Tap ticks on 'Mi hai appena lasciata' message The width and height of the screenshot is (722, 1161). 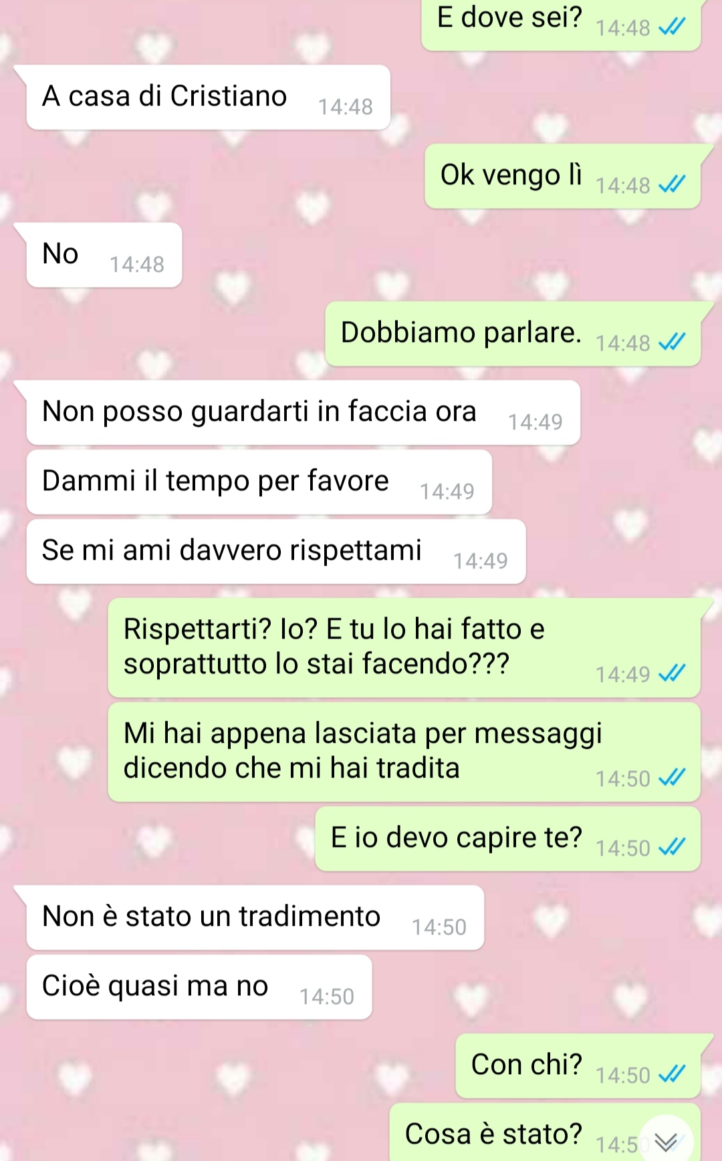point(672,778)
